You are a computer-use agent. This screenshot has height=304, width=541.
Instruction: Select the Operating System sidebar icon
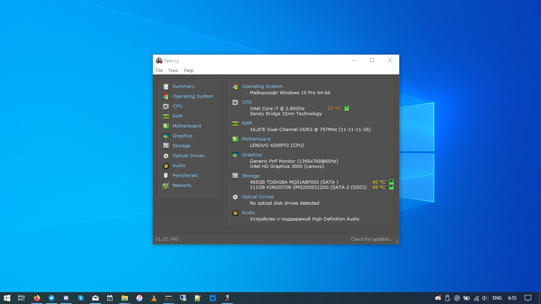166,96
